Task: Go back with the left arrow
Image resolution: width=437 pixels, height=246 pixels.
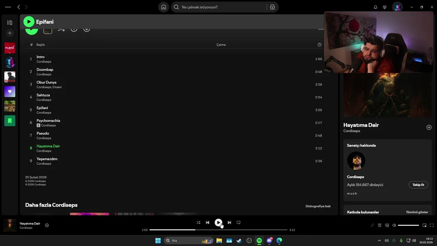Action: click(x=19, y=7)
